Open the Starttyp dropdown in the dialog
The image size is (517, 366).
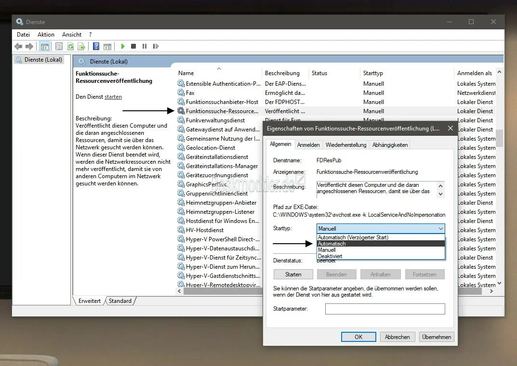coord(441,228)
